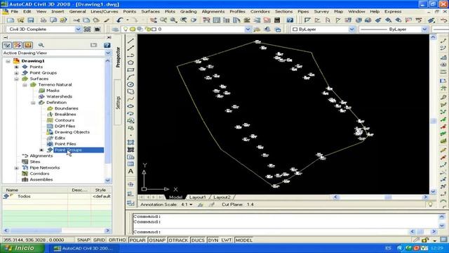Click the Inicio start button
The width and height of the screenshot is (449, 253).
point(22,248)
